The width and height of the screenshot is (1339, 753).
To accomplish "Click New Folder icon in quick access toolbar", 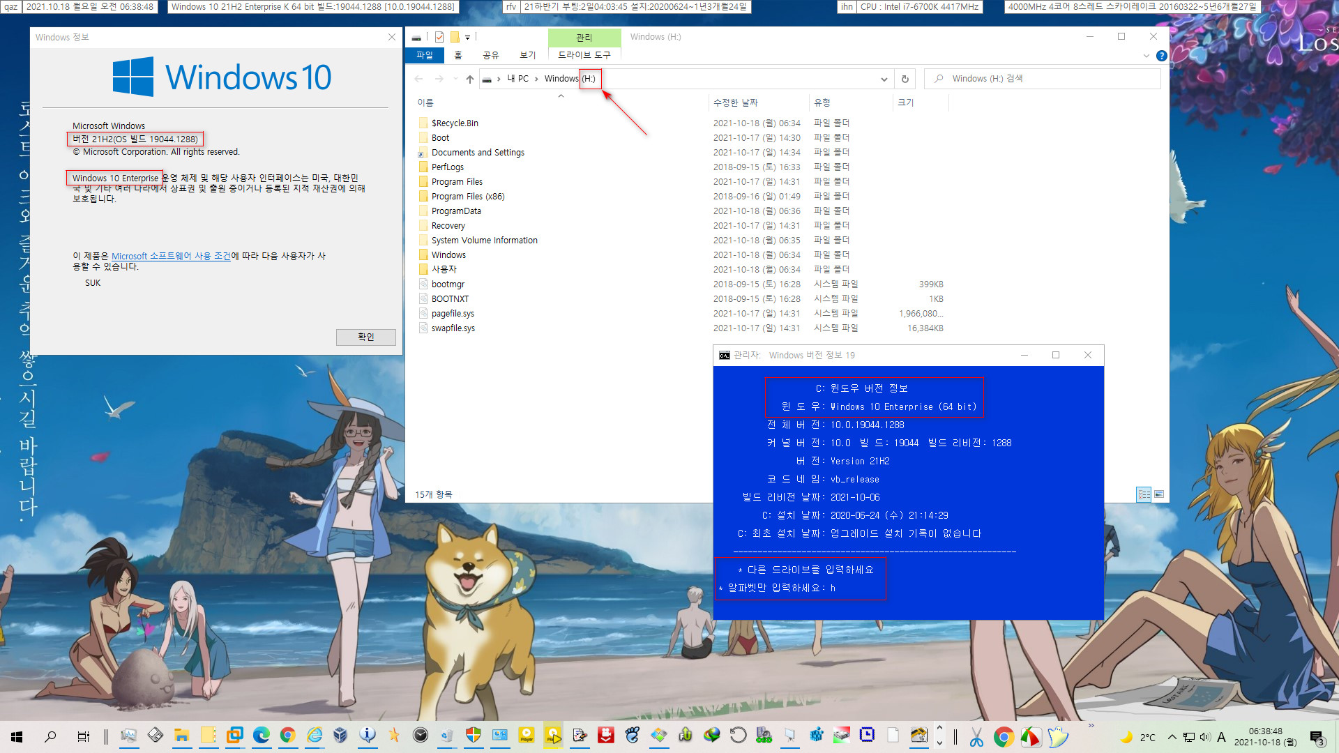I will pyautogui.click(x=454, y=37).
